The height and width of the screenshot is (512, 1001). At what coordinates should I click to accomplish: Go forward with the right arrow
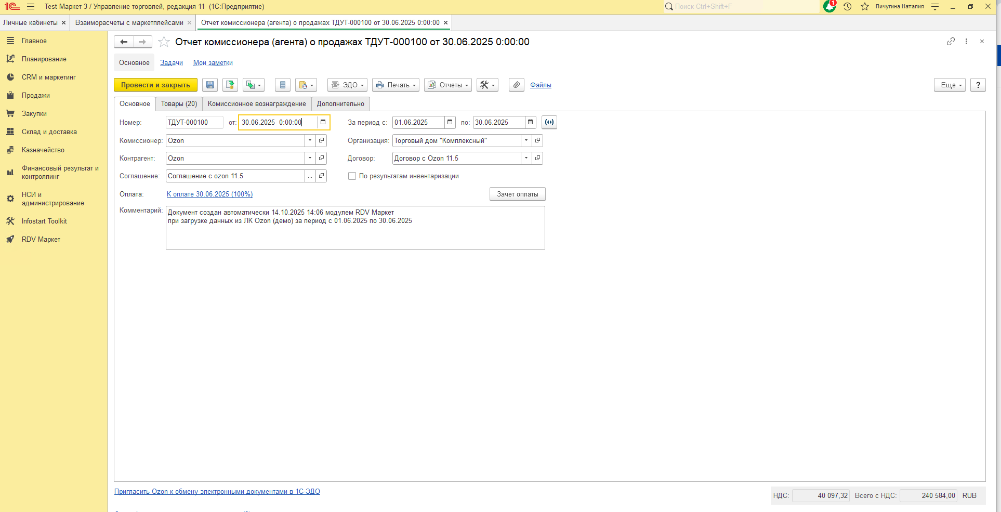pos(142,42)
